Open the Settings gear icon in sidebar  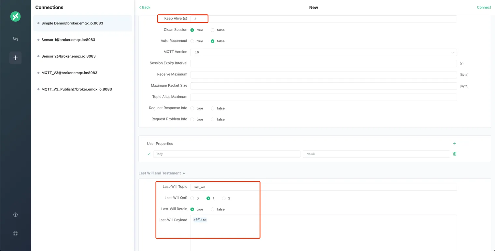point(15,233)
